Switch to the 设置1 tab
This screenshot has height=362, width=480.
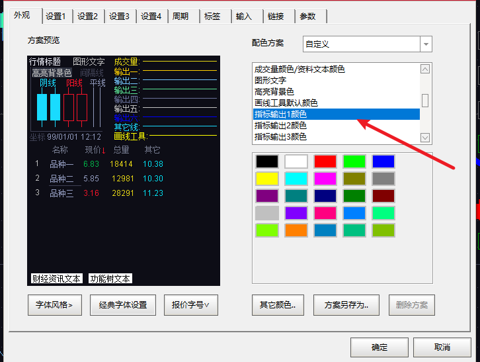[58, 17]
